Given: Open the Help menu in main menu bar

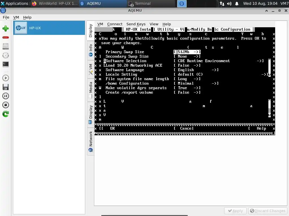Looking at the screenshot, I should [27, 17].
